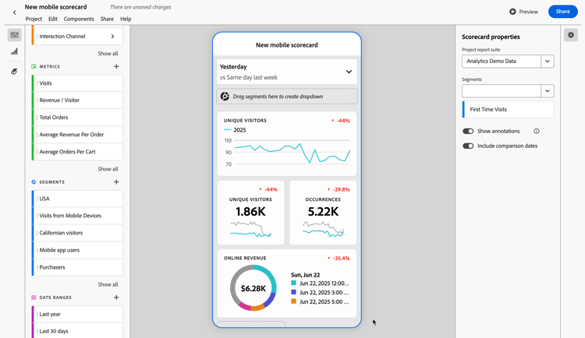Select the Californian visitors segment
Screen dimensions: 585x338
pyautogui.click(x=77, y=233)
